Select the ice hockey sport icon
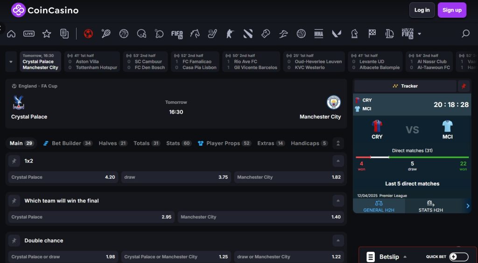Viewport: 478px width, 263px height. pyautogui.click(x=212, y=34)
